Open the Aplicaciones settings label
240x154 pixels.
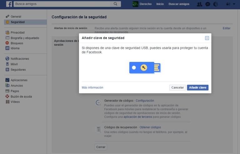19,80
